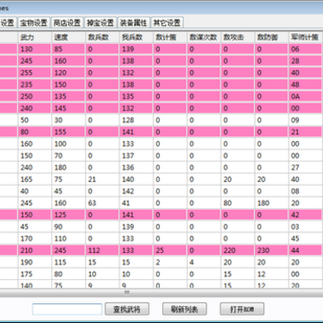Click the 敌计策 column header

tap(170, 38)
